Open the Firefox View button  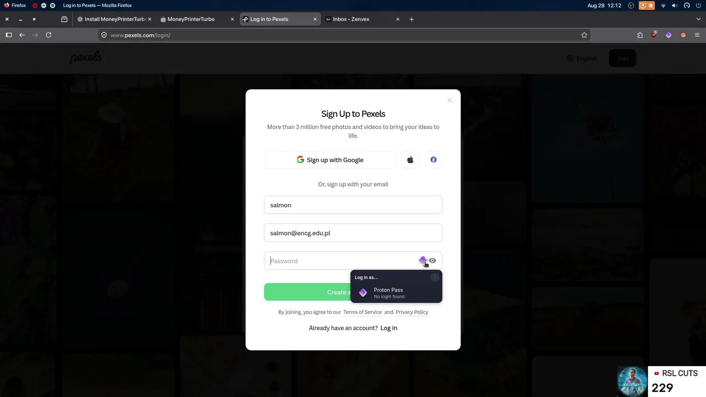click(x=64, y=19)
